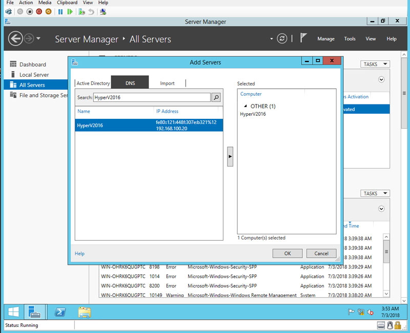
Task: Expand the navigation history dropdown arrow
Action: [38, 39]
